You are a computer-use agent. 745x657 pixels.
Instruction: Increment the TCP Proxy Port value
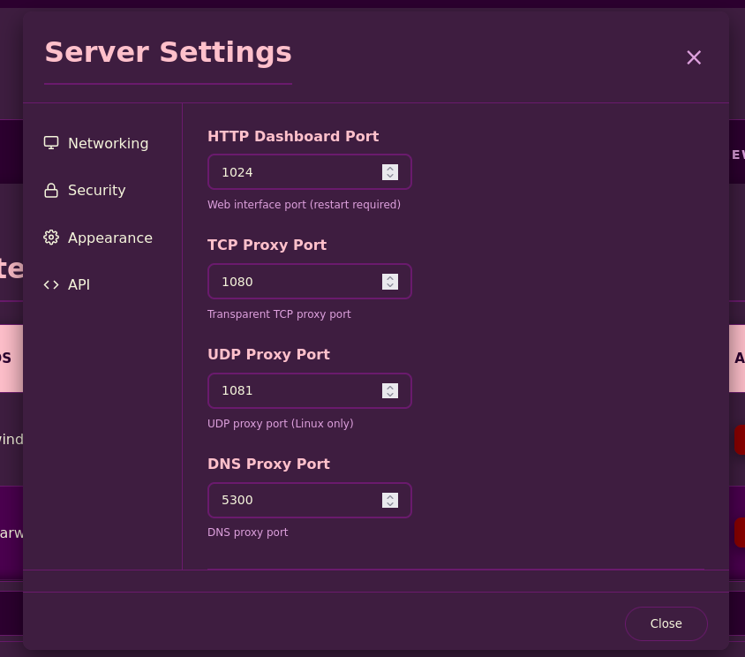click(390, 277)
